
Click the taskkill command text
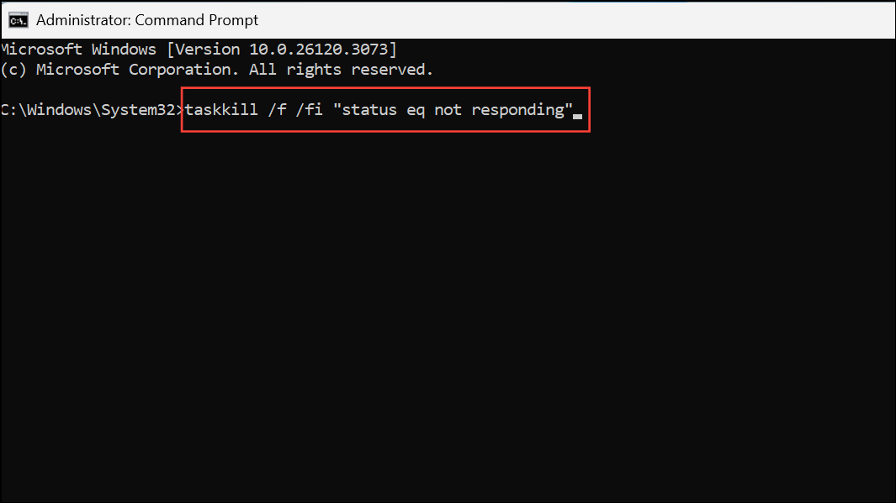223,109
